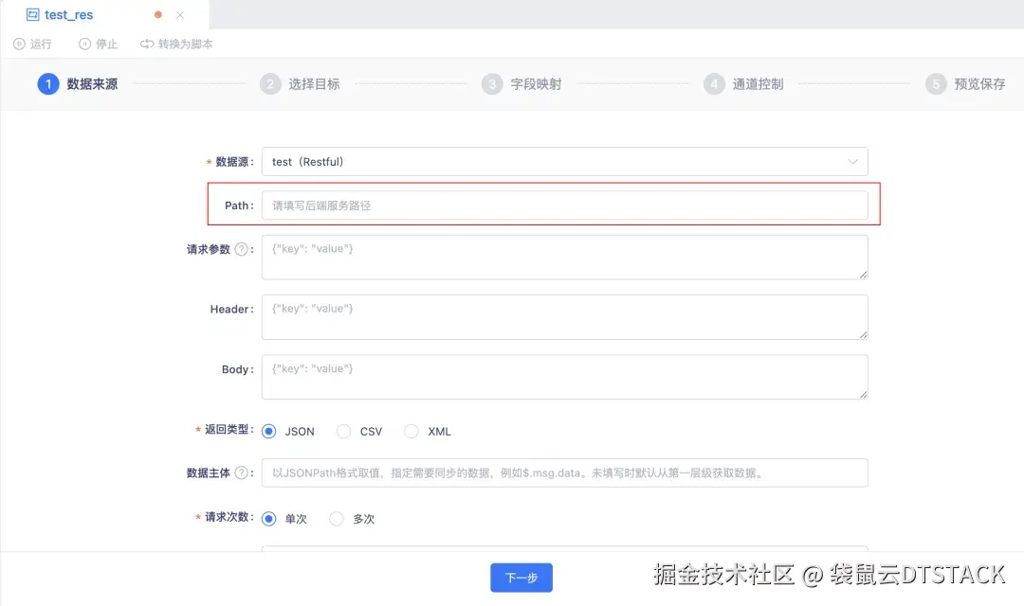The image size is (1024, 606).
Task: Click the highlighted Path input field
Action: click(x=564, y=205)
